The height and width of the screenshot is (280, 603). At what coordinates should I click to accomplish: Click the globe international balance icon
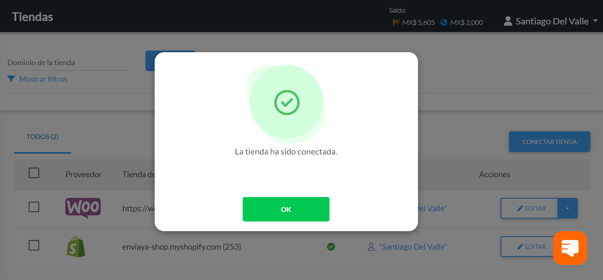tap(444, 22)
